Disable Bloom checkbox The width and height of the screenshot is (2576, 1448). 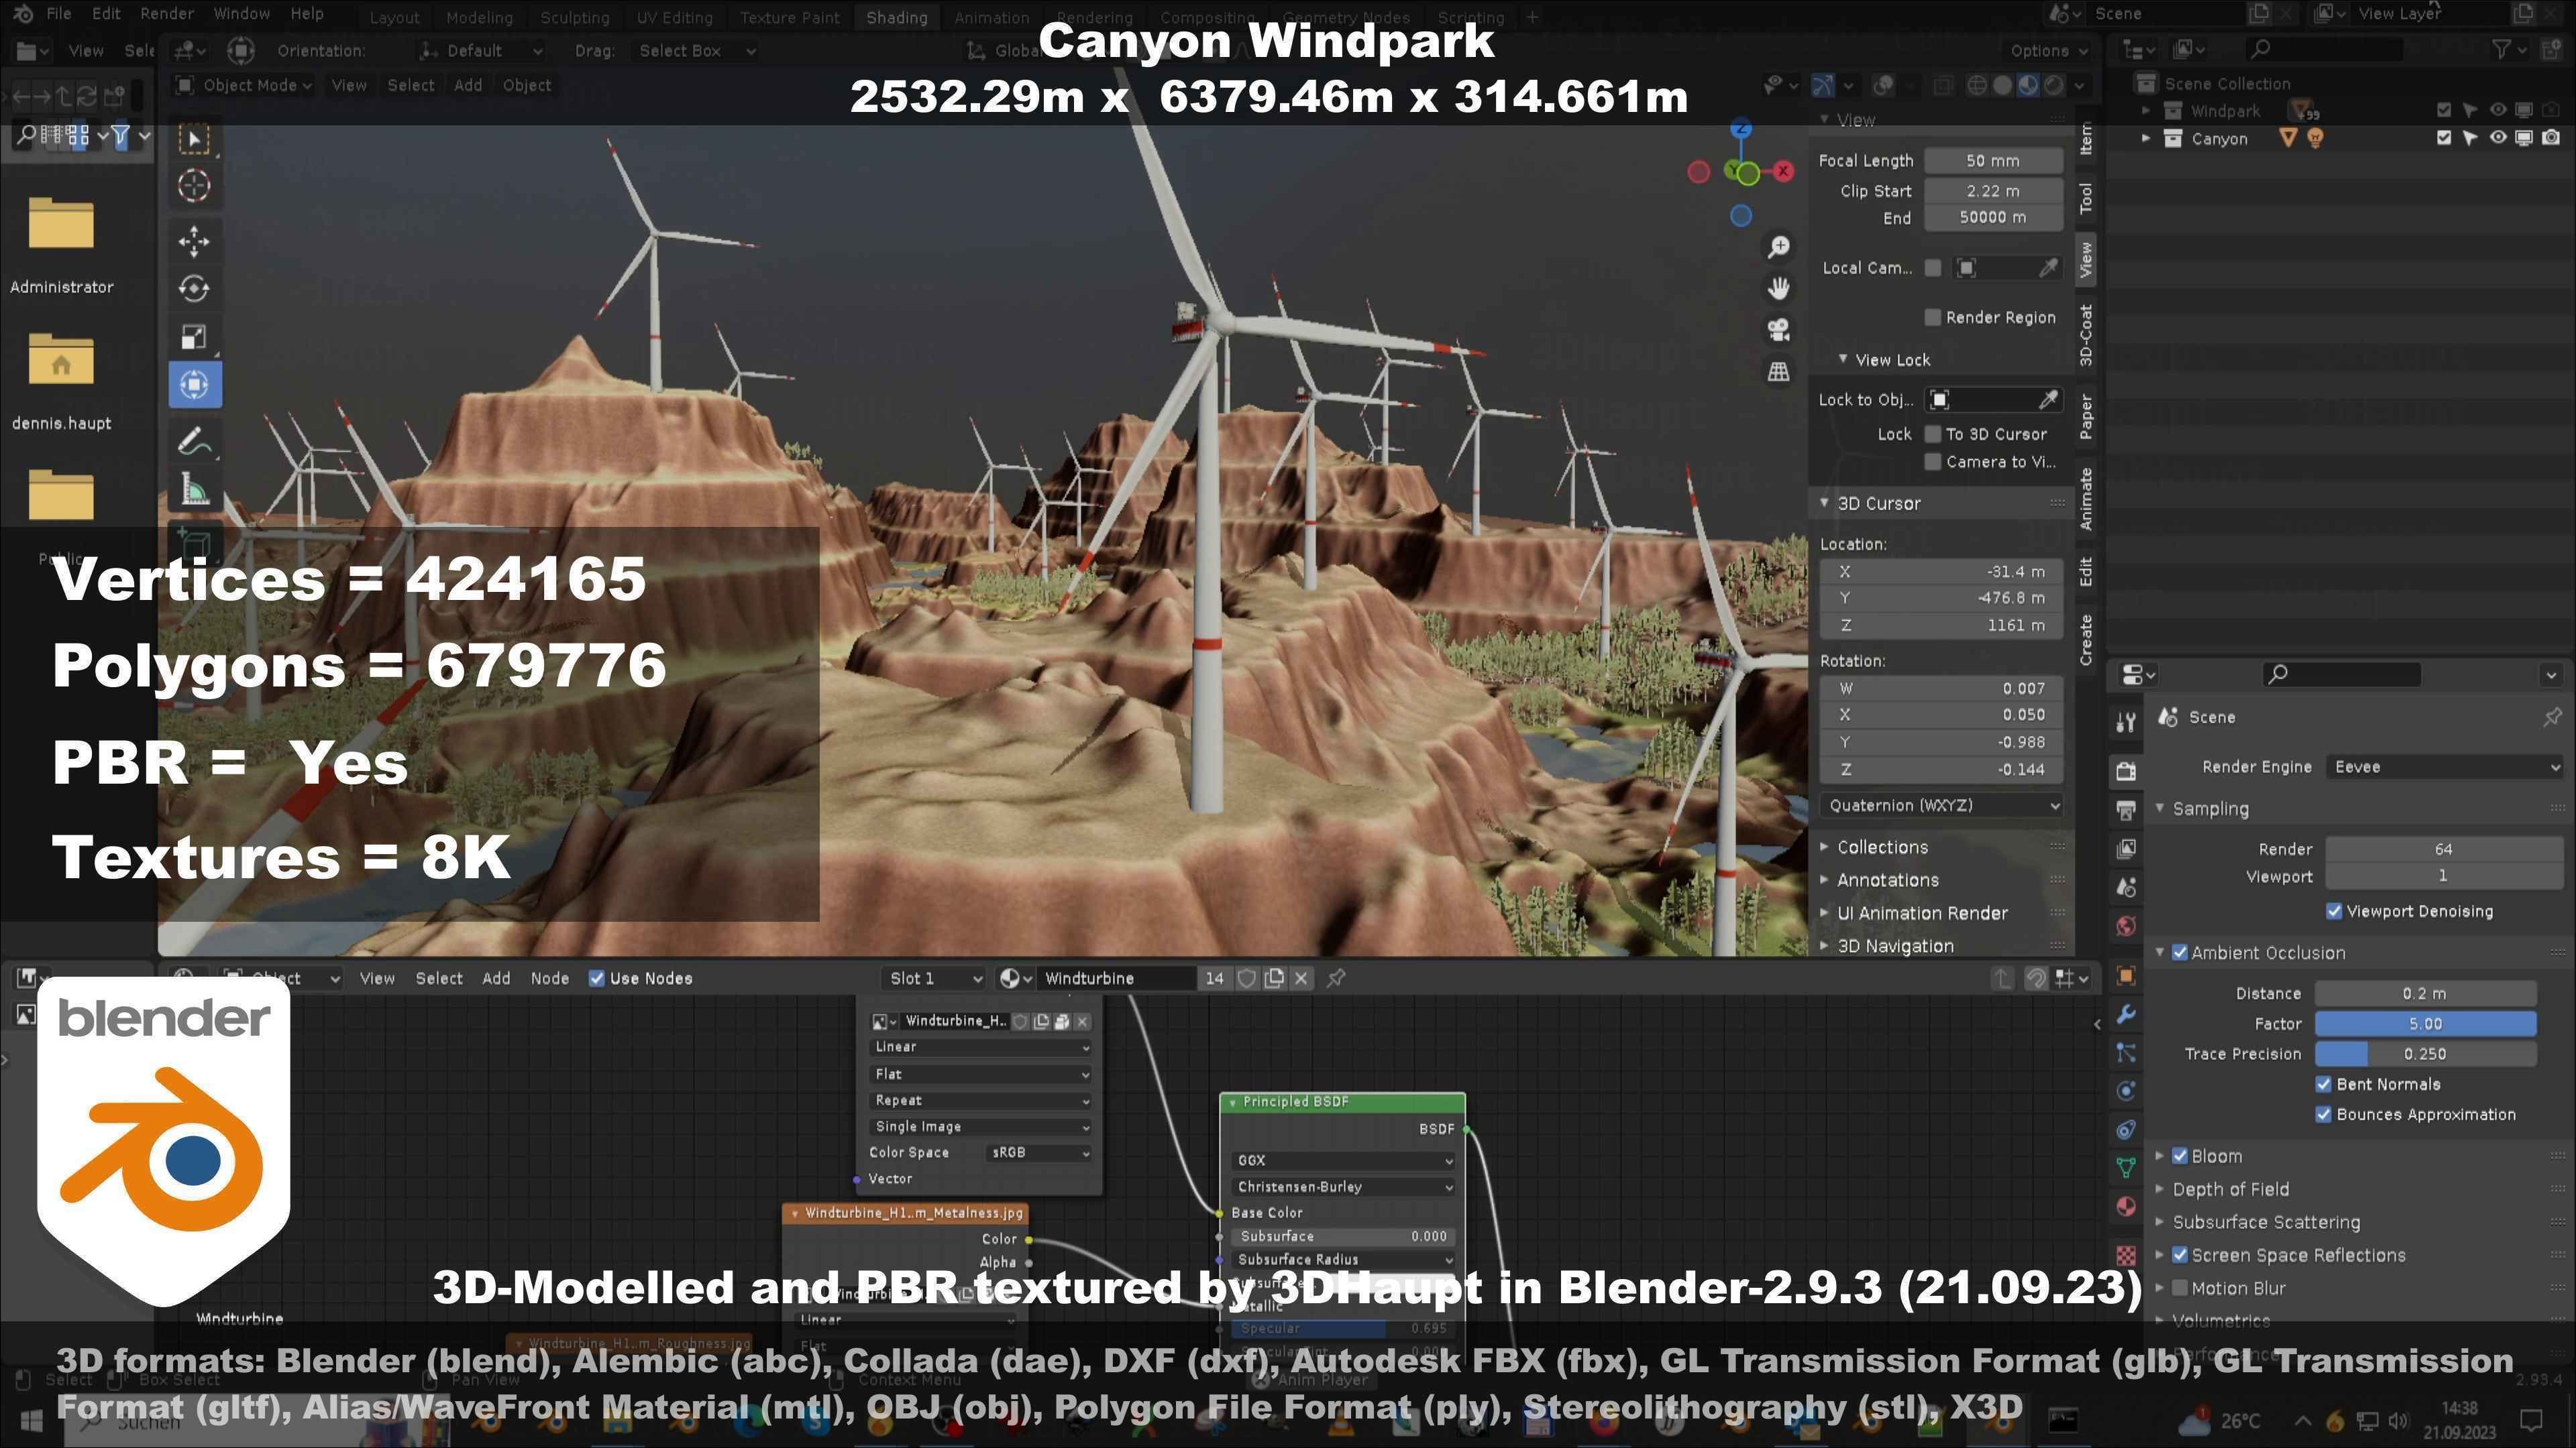click(x=2180, y=1156)
